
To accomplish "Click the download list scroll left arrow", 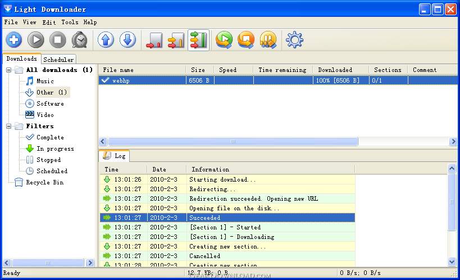I will tap(103, 142).
